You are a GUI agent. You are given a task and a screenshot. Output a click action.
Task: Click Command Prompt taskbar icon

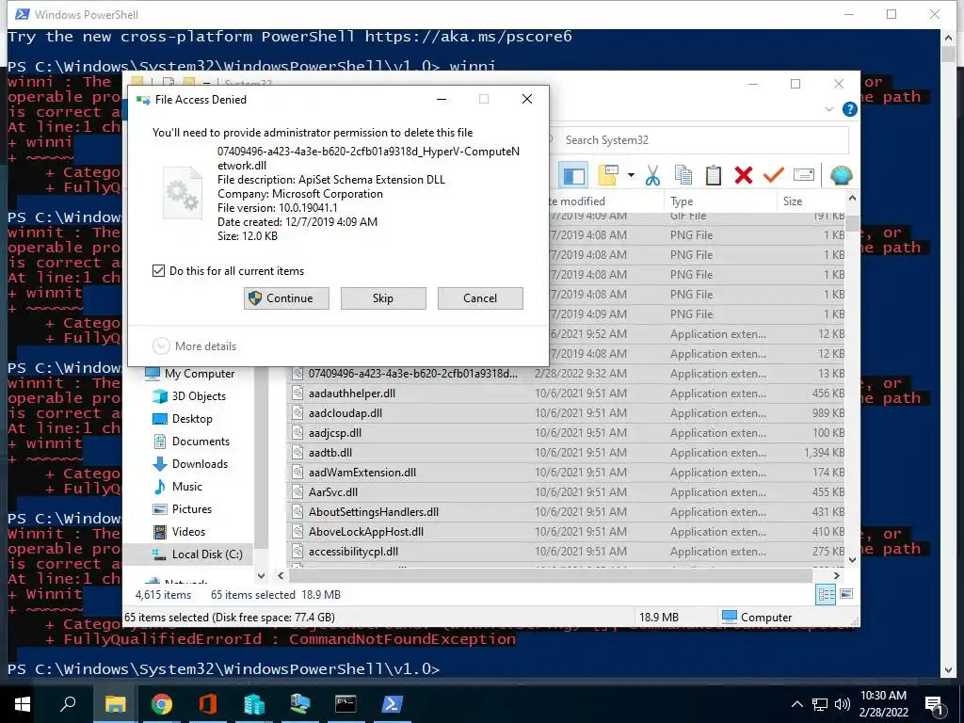(x=345, y=704)
